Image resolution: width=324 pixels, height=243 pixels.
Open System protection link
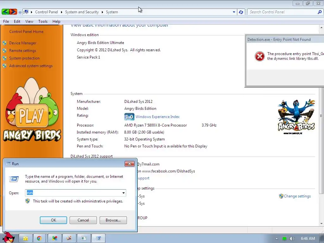click(24, 58)
